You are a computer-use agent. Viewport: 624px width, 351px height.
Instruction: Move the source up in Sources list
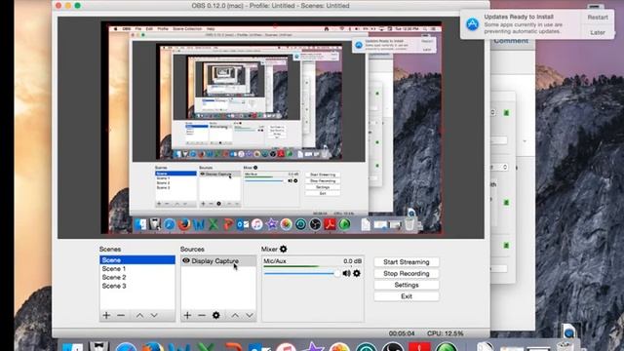pyautogui.click(x=235, y=315)
